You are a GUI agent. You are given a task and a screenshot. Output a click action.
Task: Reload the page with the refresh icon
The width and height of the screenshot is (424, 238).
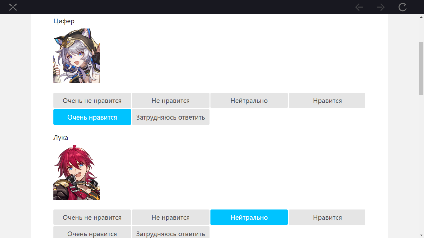coord(403,7)
